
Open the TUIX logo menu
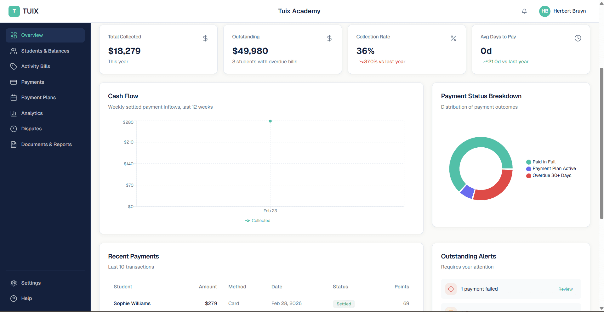tap(24, 11)
